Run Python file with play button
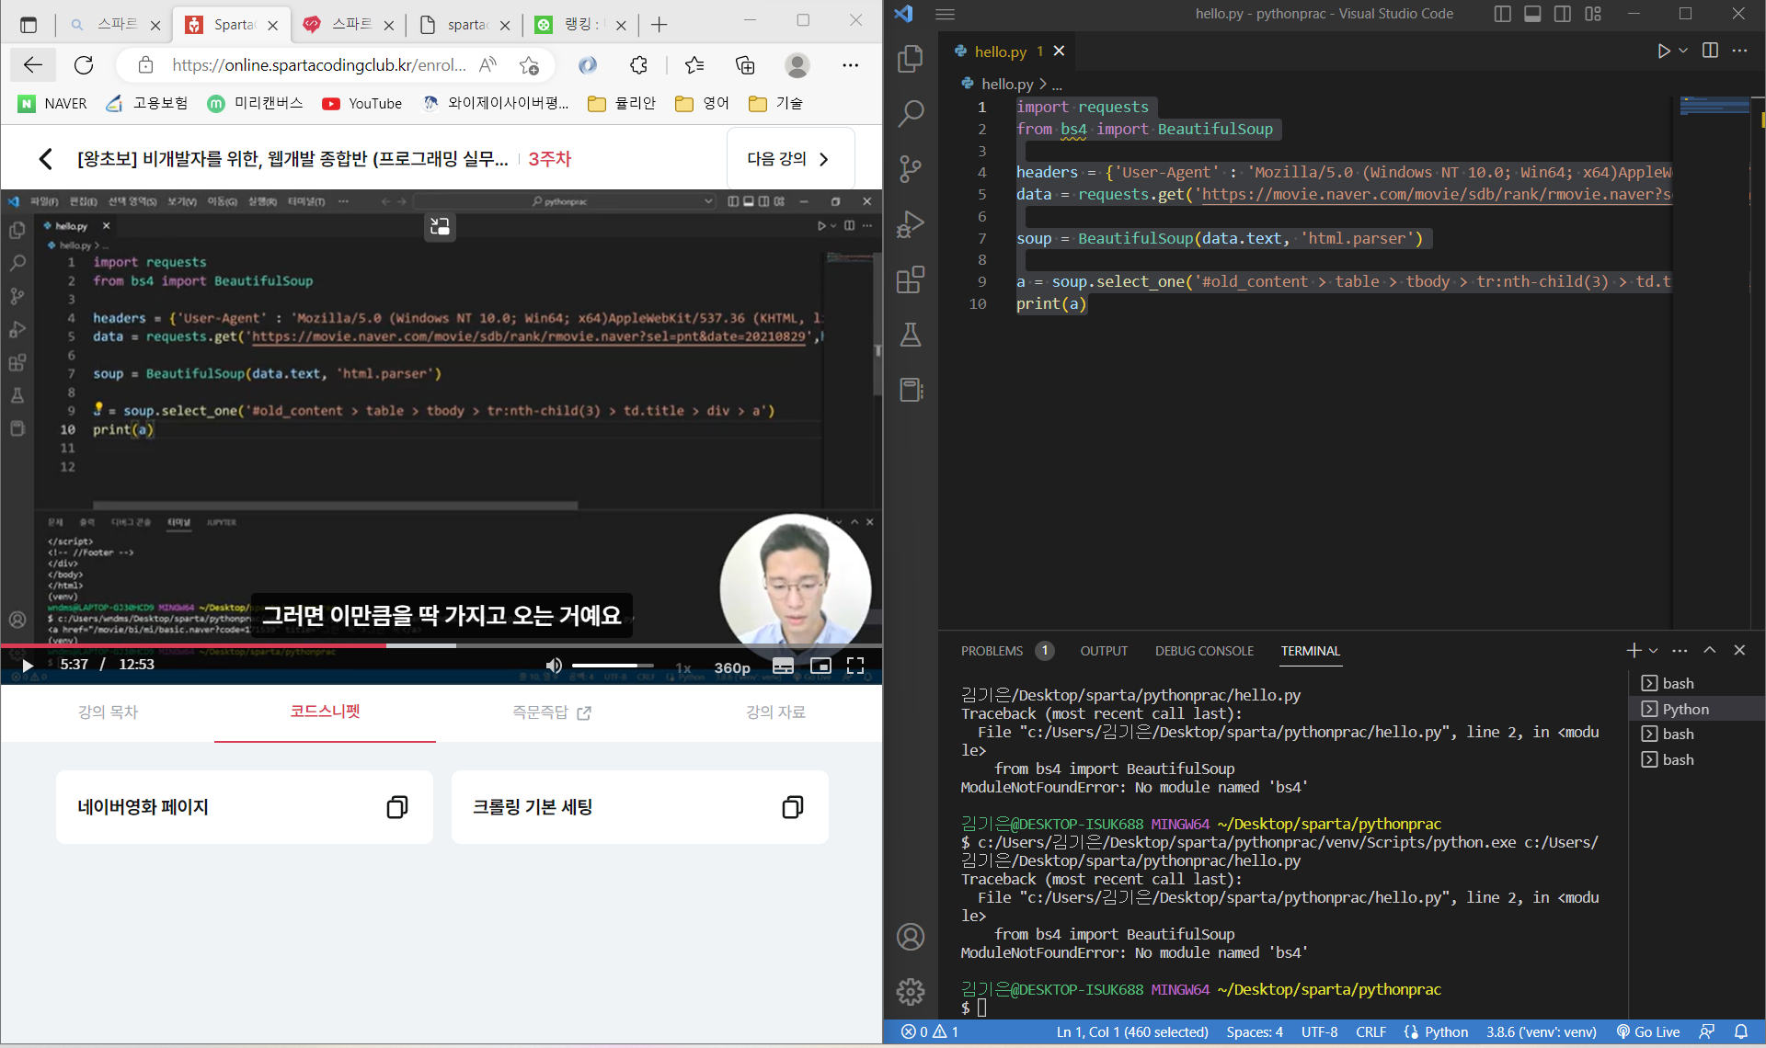The height and width of the screenshot is (1048, 1766). [x=1663, y=51]
